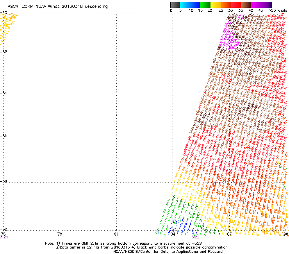The width and height of the screenshot is (289, 254).
Task: Click the gray 0-5 knots legend swatch
Action: (175, 5)
